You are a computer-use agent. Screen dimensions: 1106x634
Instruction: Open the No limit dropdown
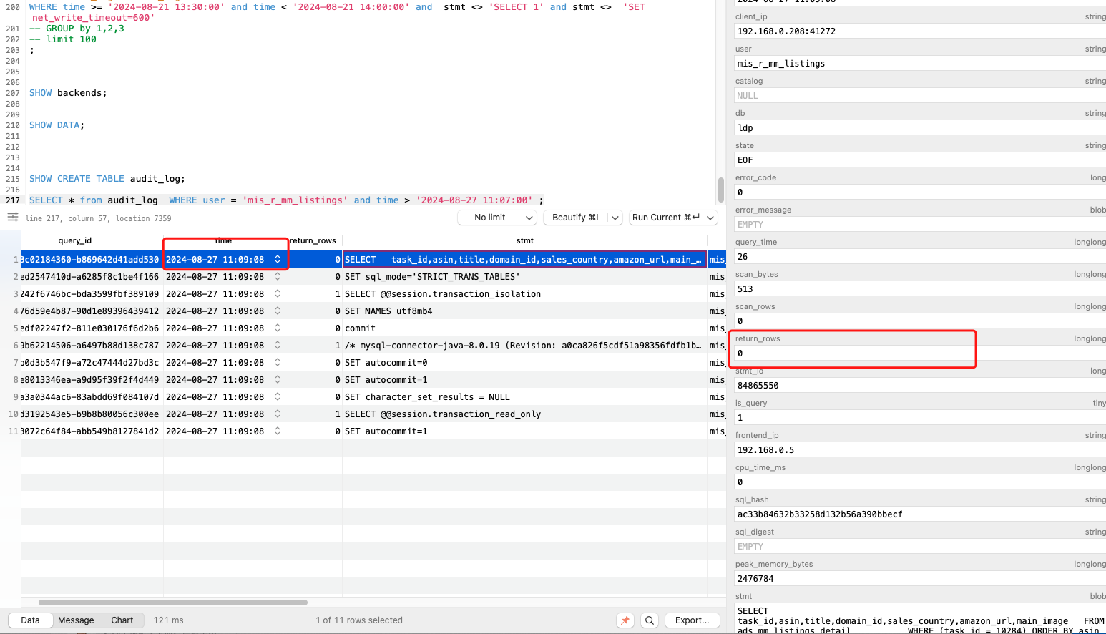(496, 218)
